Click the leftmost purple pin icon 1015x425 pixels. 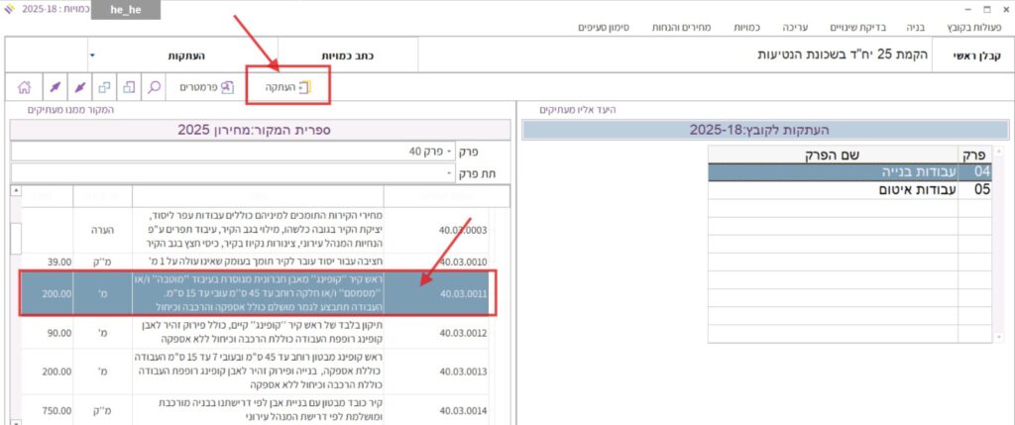click(x=55, y=87)
